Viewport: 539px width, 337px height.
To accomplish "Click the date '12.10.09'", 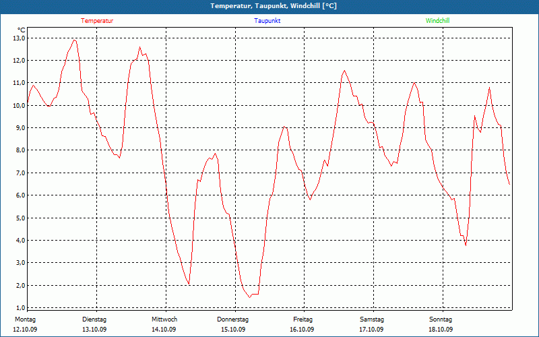I will tap(25, 330).
